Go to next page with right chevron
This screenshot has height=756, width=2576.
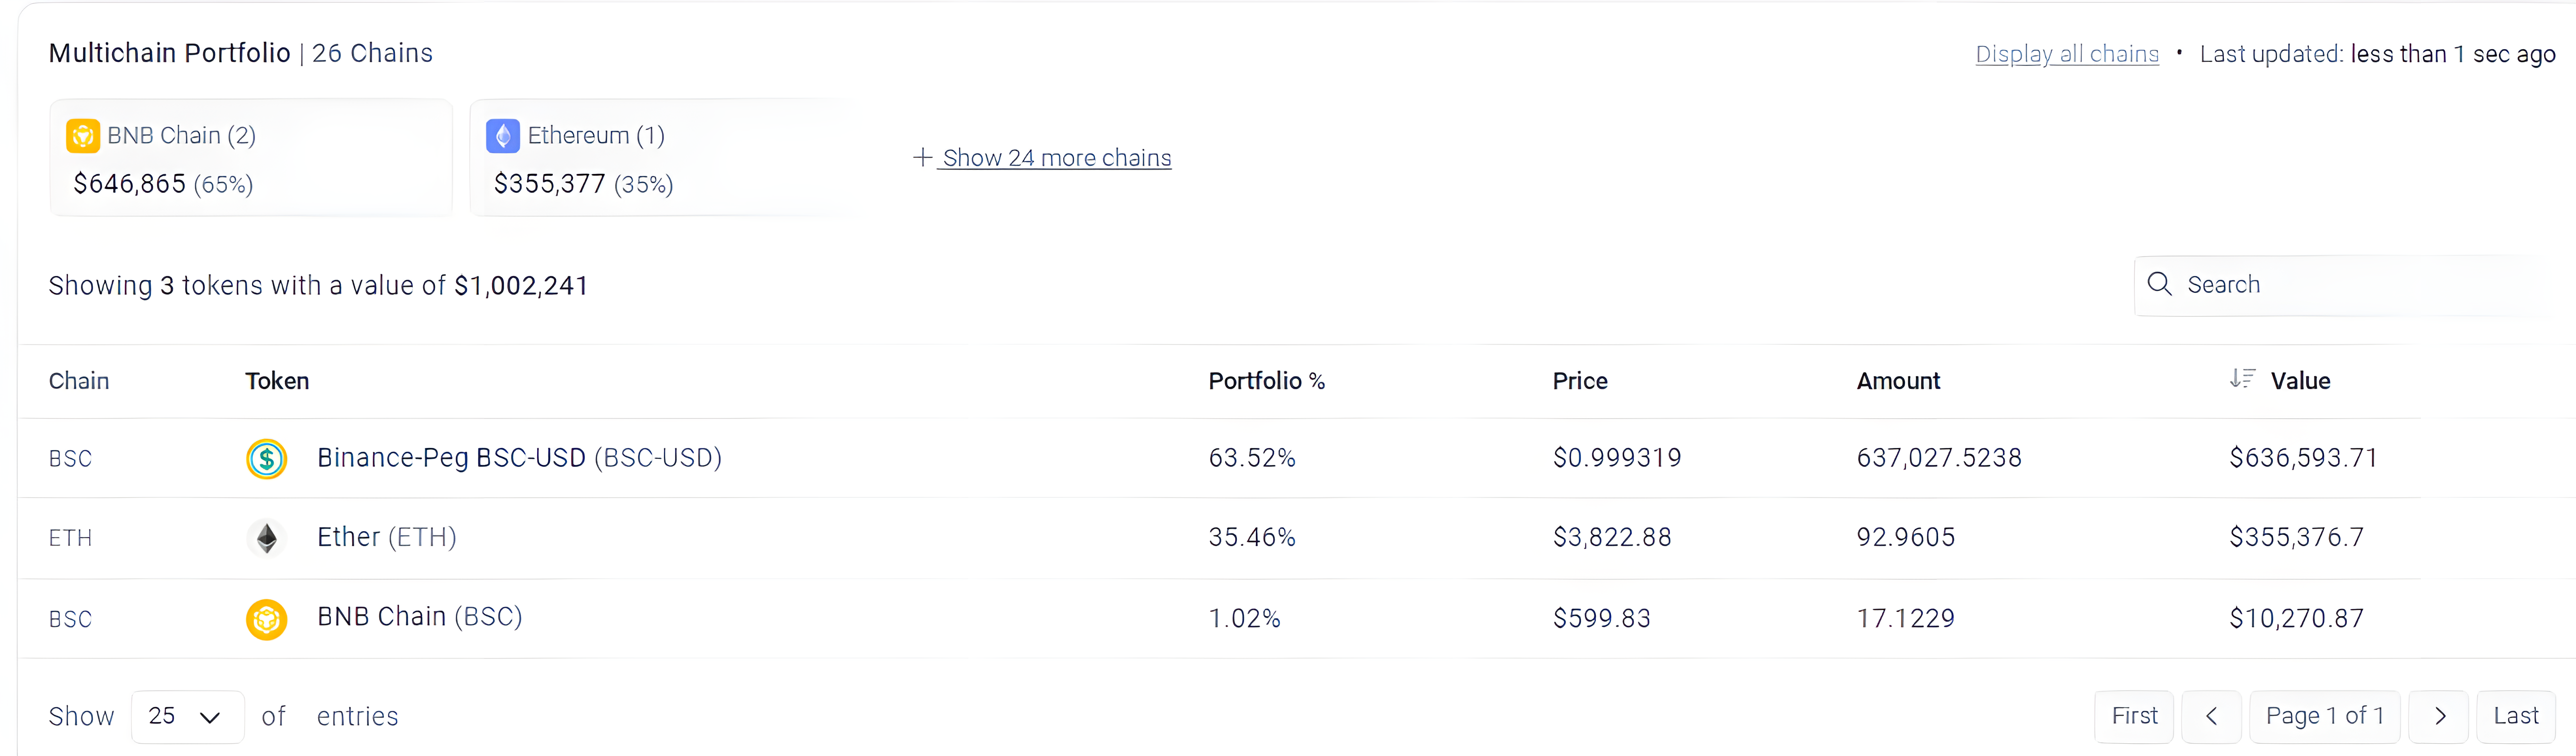[2439, 716]
